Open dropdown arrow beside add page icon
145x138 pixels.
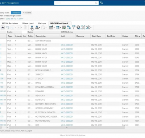46,28
